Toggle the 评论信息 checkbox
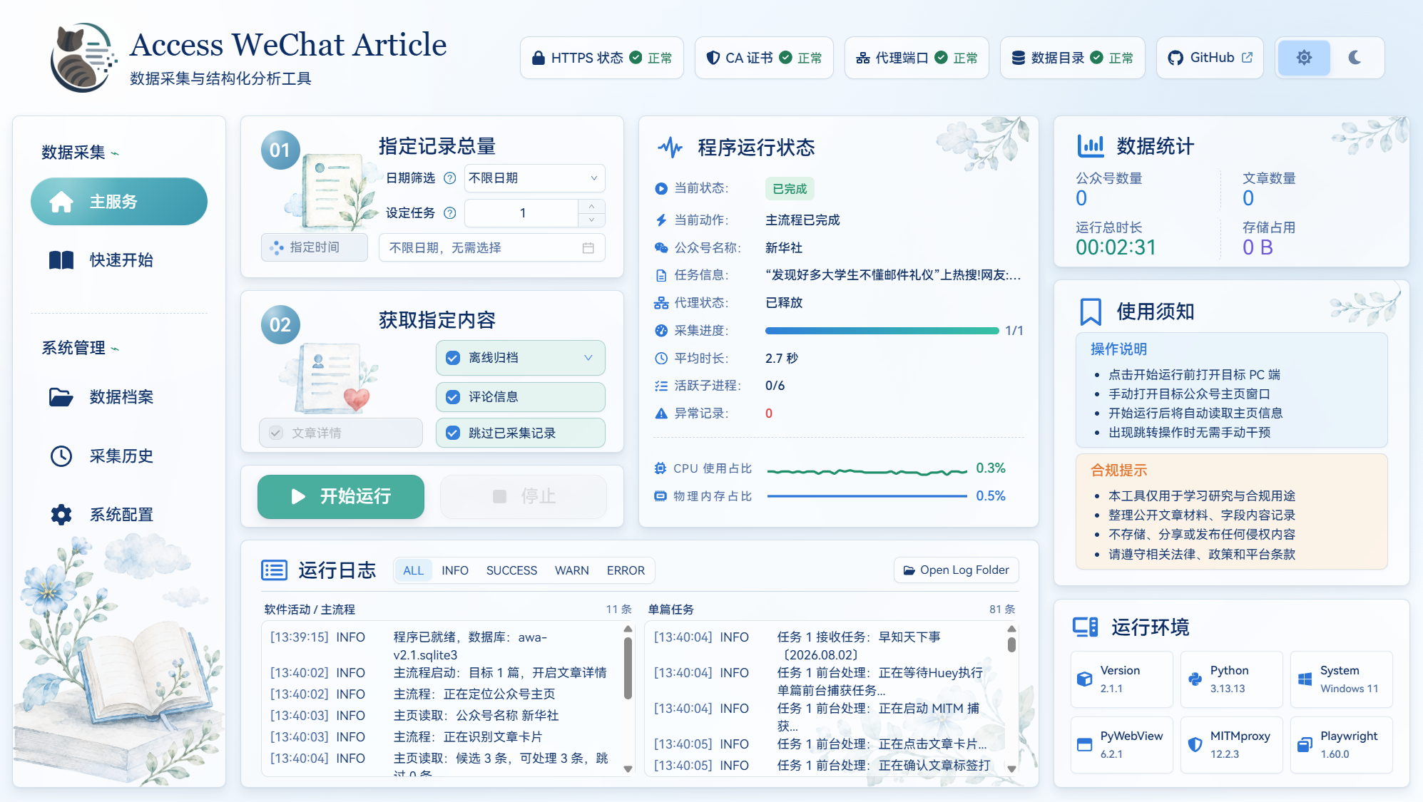 point(453,397)
